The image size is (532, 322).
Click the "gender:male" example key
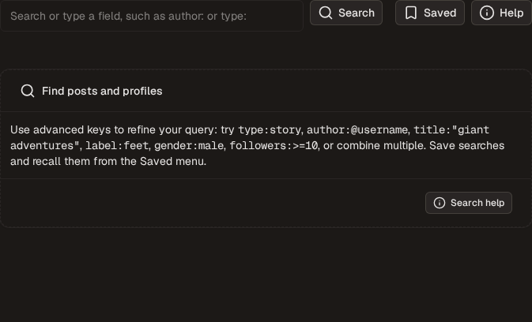189,145
